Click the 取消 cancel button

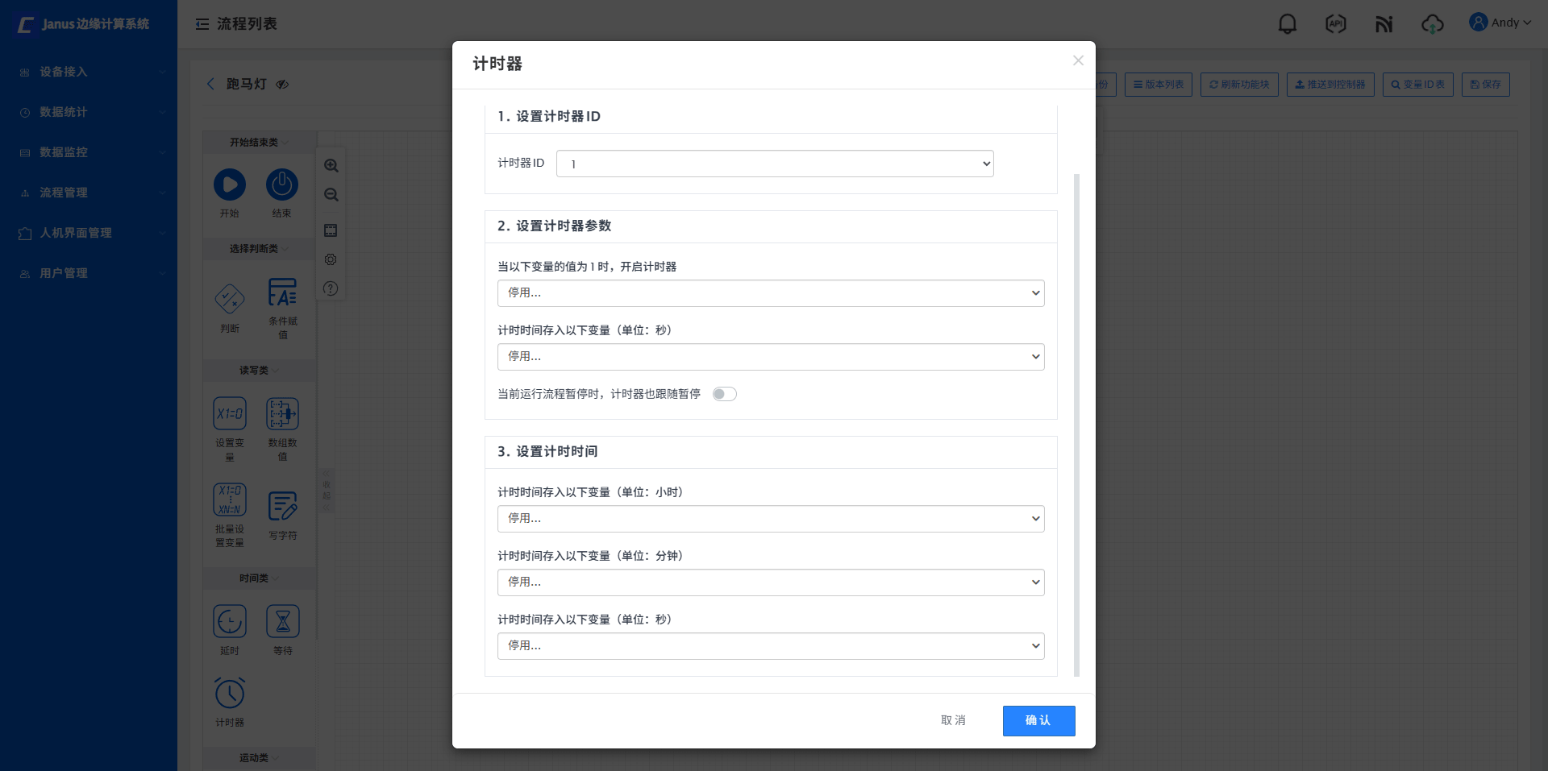(x=953, y=721)
